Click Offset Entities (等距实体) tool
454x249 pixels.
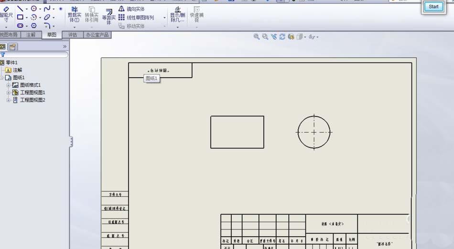click(108, 17)
